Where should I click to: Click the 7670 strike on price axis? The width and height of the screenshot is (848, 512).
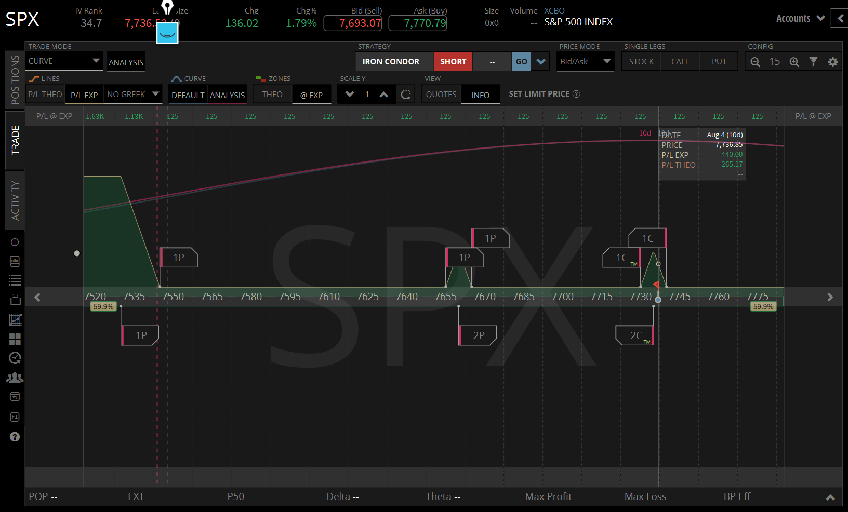point(485,297)
